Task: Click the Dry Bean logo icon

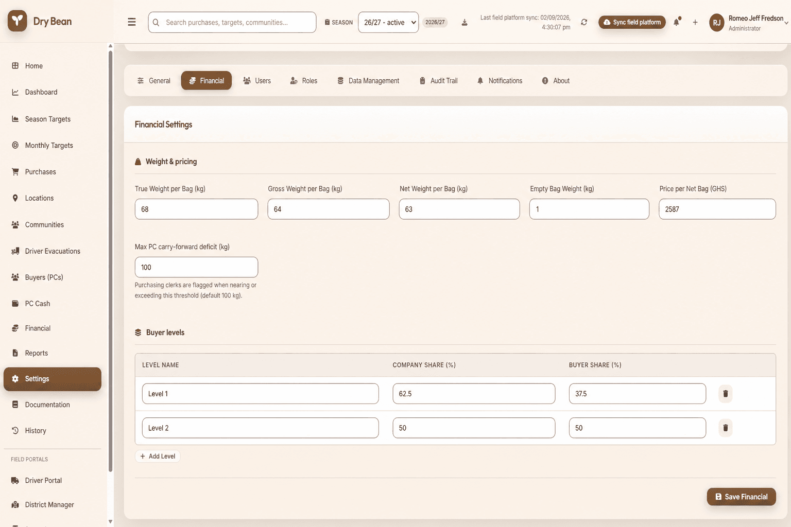Action: click(x=18, y=21)
